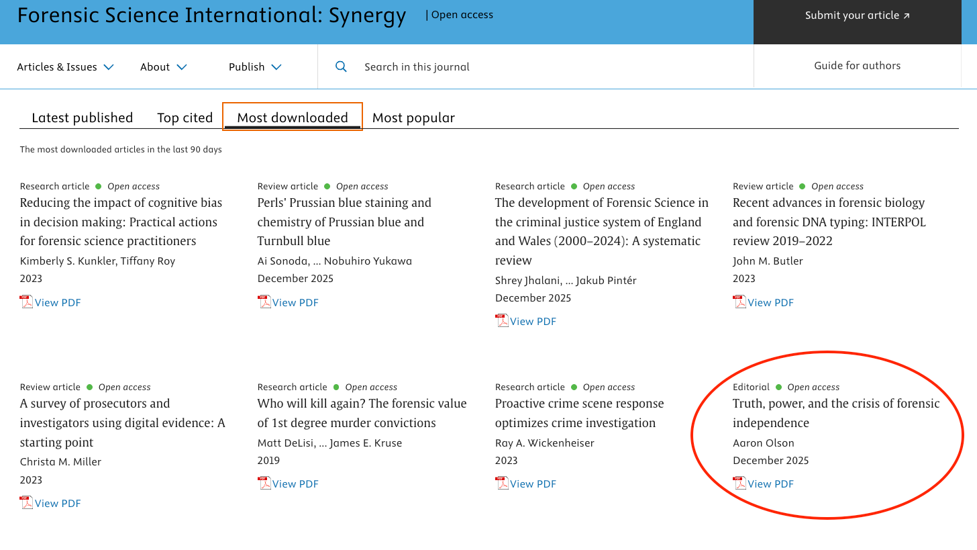The height and width of the screenshot is (550, 977).
Task: Click the Editorial label above Olson article
Action: (751, 387)
